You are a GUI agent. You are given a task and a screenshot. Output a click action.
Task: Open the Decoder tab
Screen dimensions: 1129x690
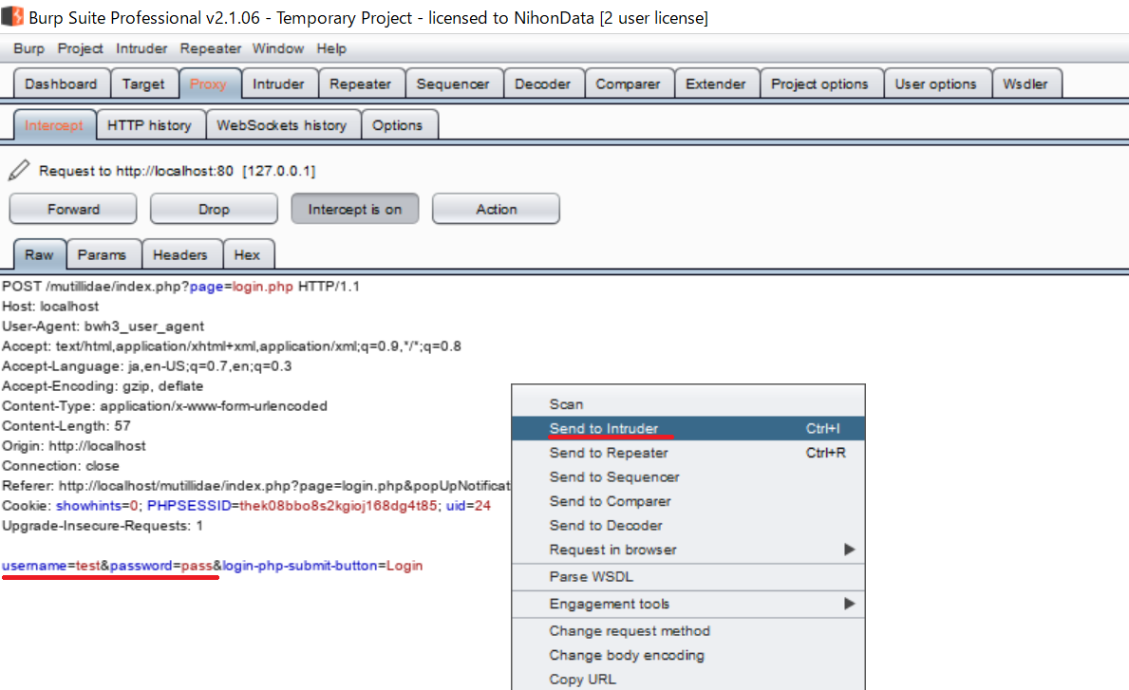click(542, 84)
